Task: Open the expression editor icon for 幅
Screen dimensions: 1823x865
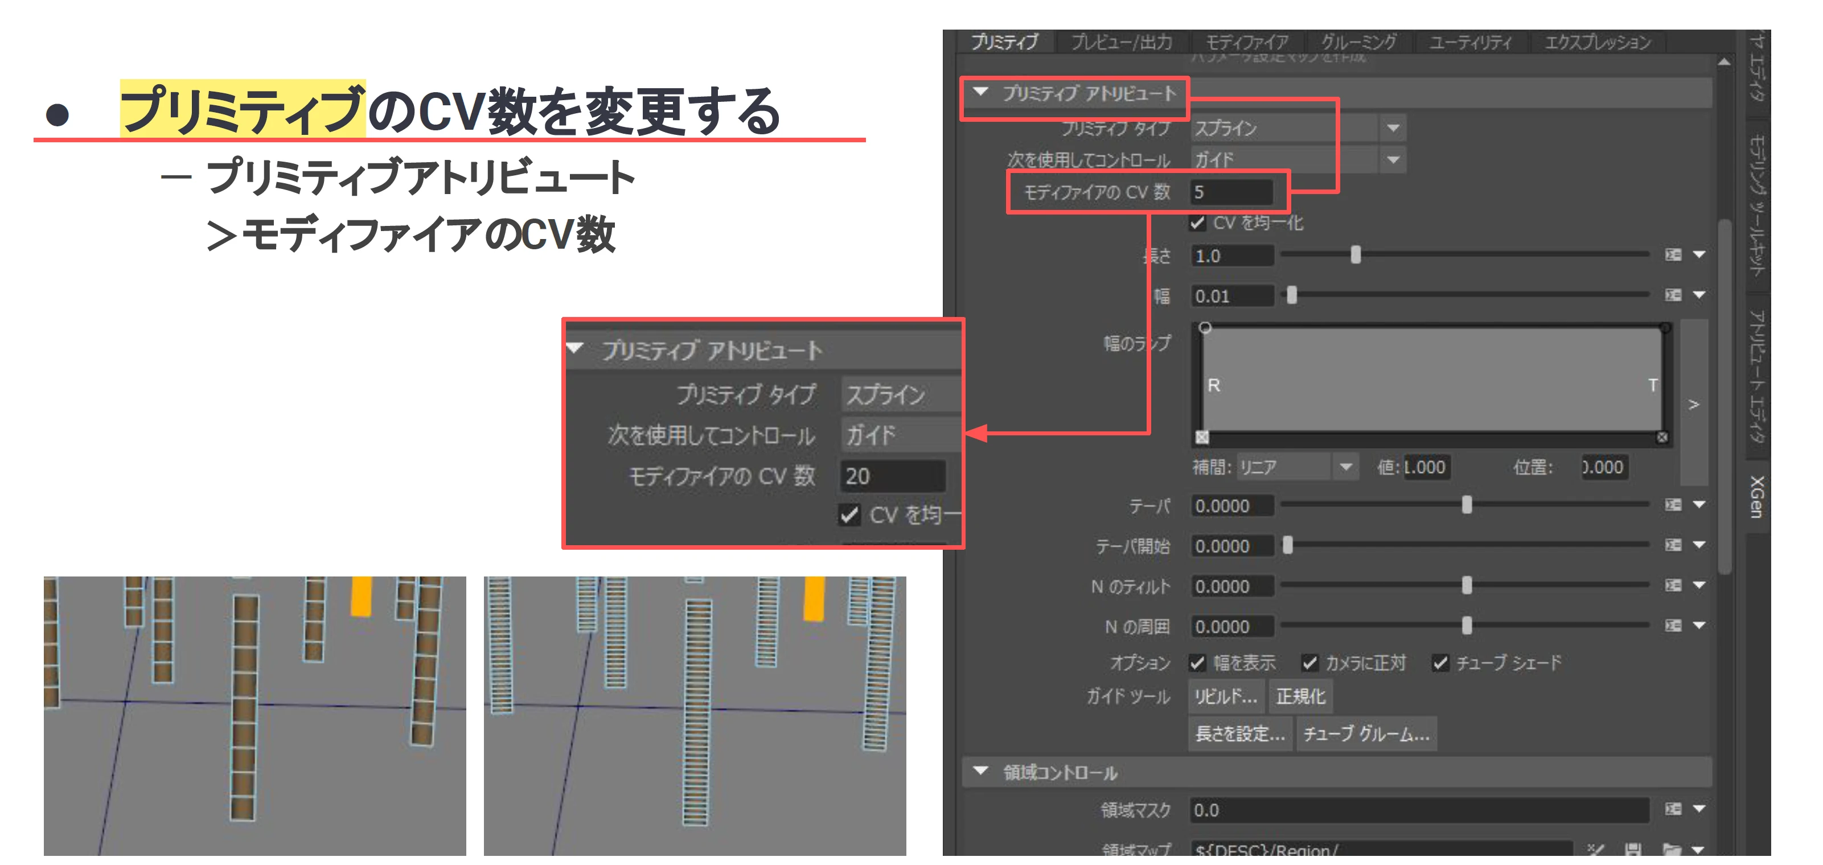Action: click(x=1672, y=295)
